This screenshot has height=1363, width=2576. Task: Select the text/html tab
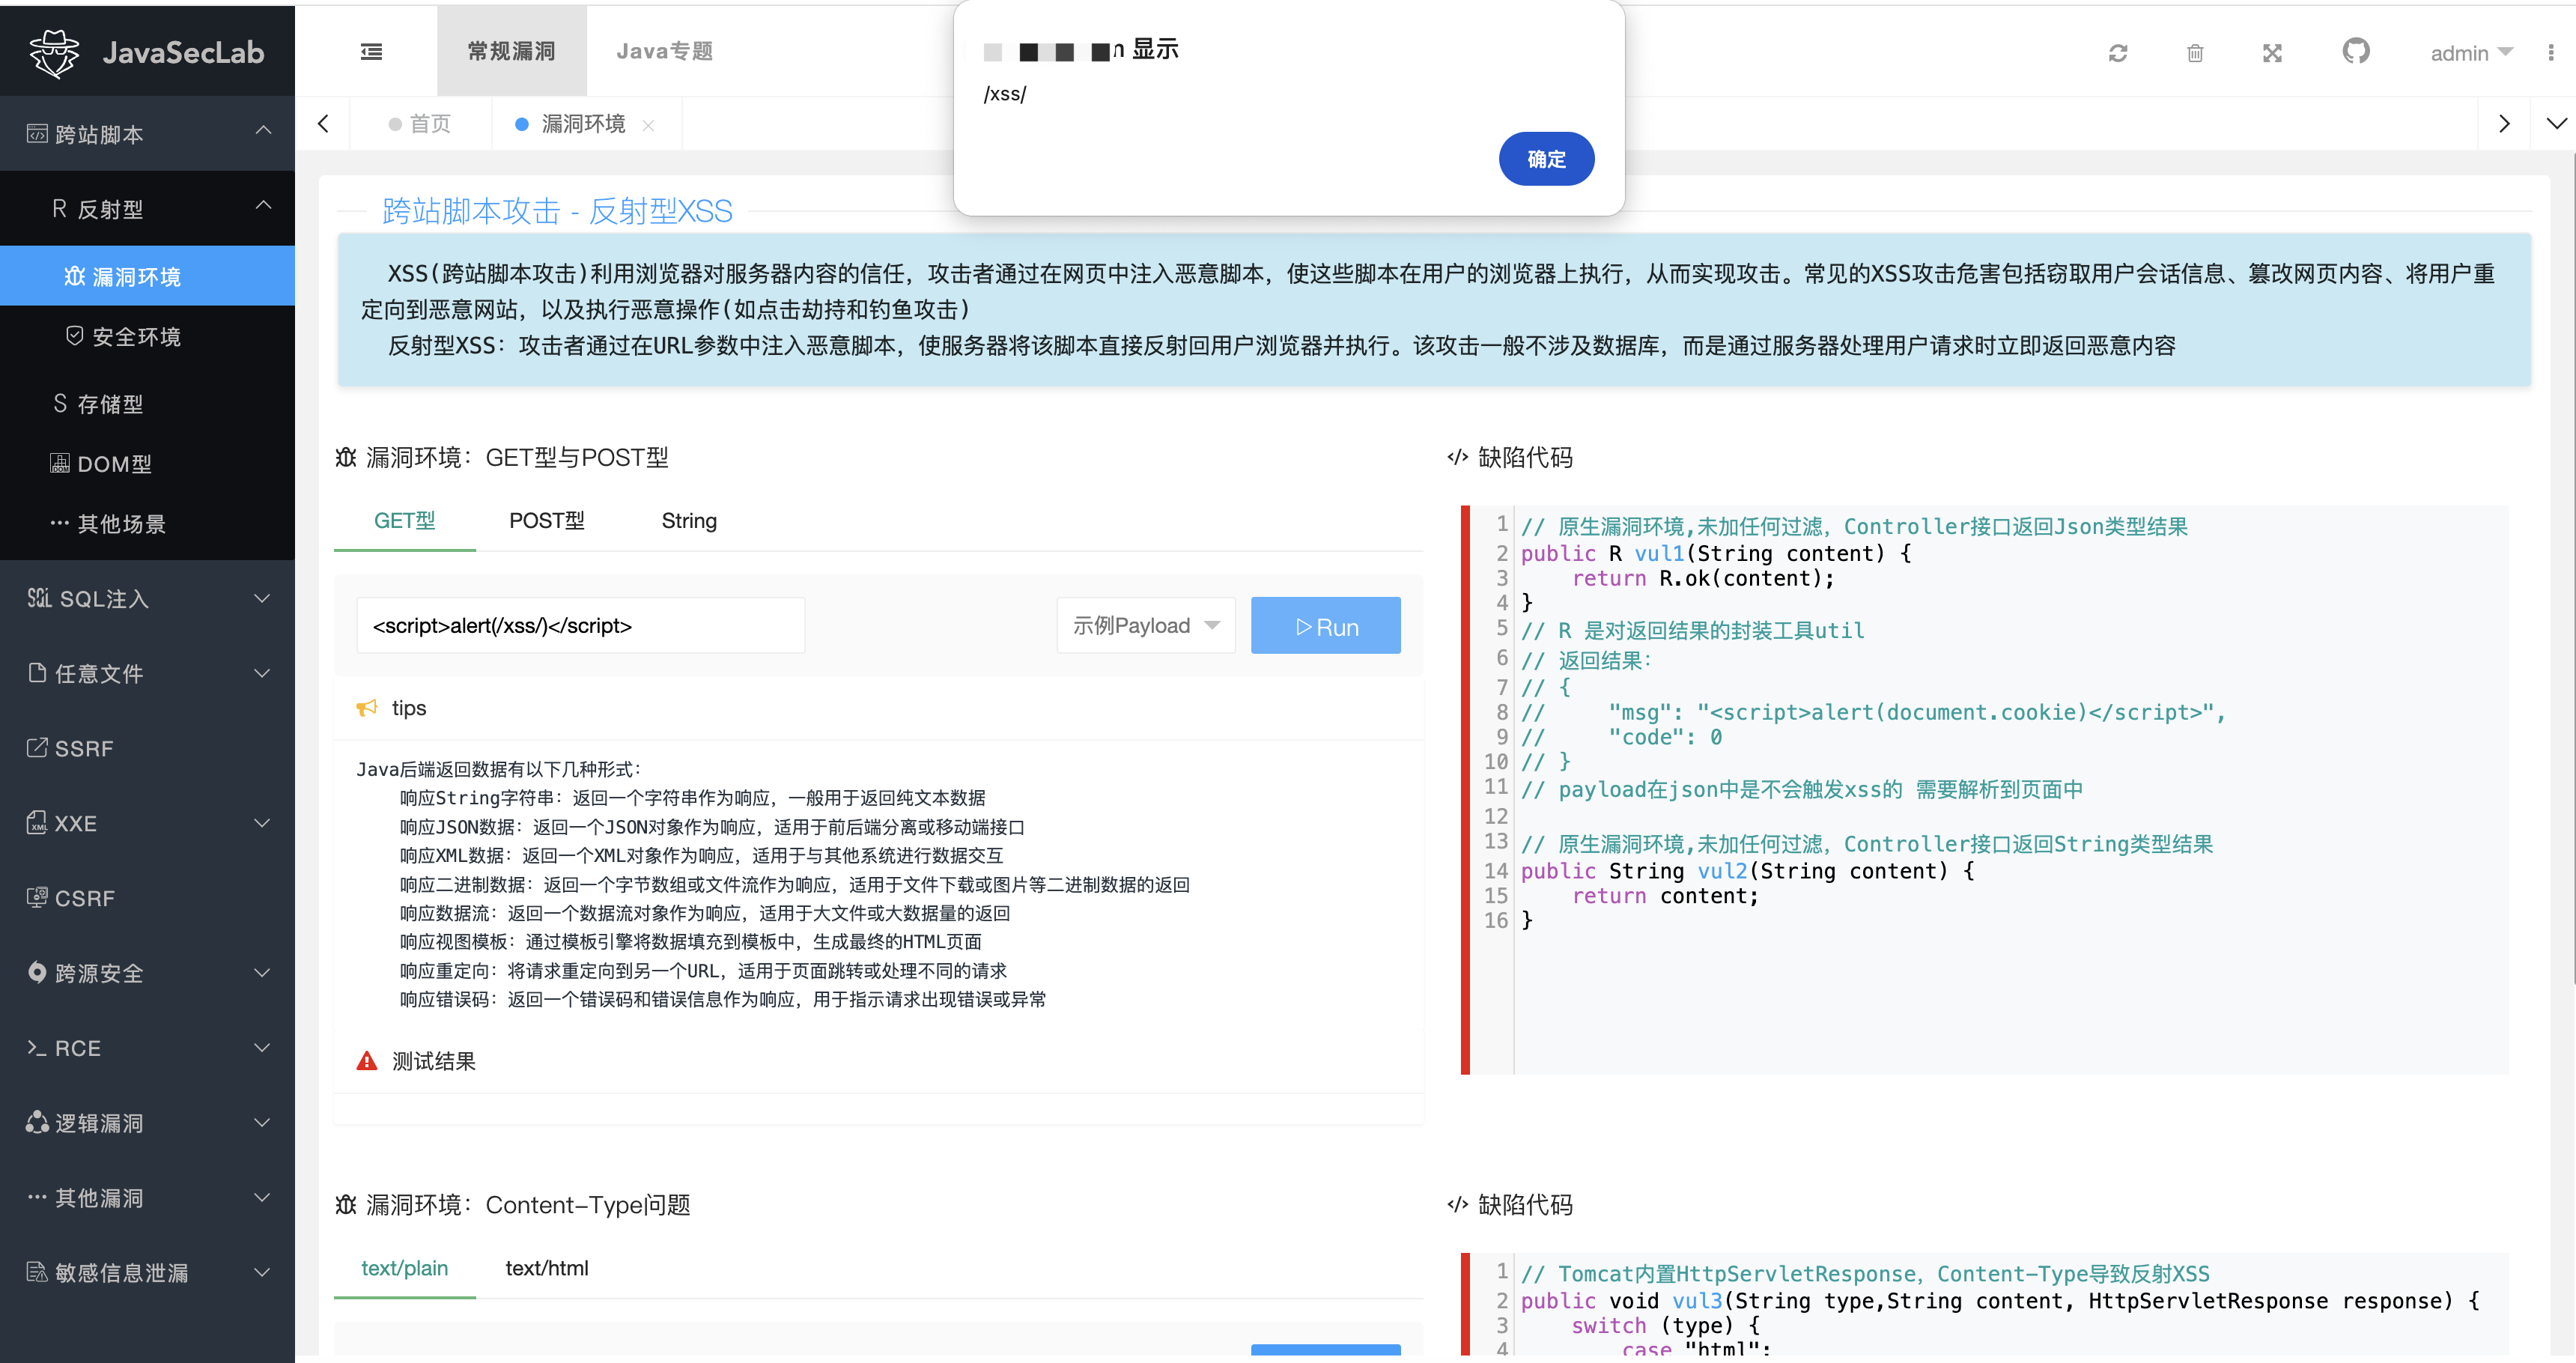(546, 1268)
